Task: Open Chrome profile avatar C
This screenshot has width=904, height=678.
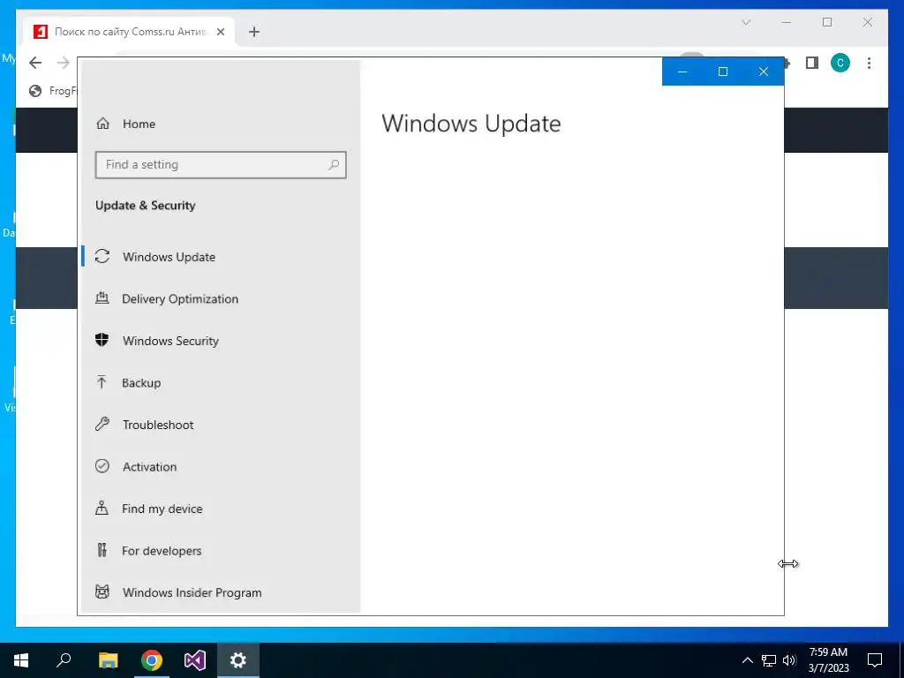Action: point(840,63)
